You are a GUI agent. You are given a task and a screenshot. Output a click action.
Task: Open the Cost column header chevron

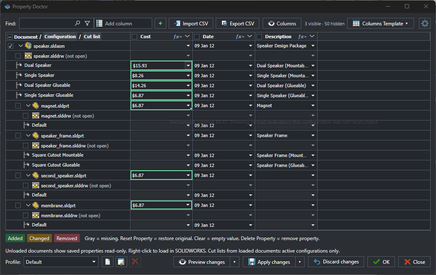coord(187,37)
